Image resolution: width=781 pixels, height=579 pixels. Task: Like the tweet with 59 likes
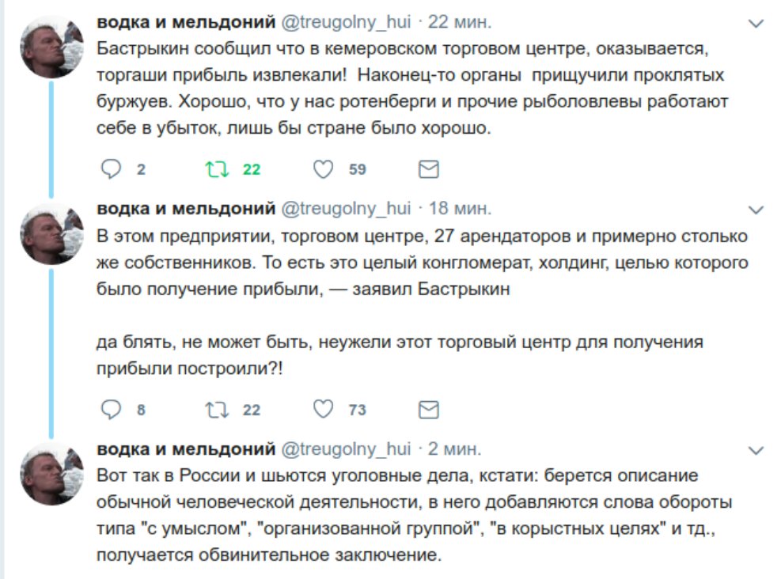point(324,169)
